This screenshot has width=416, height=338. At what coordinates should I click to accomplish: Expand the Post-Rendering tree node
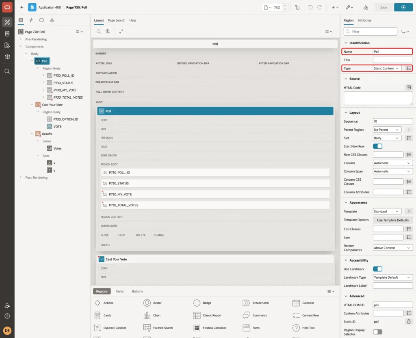click(21, 177)
